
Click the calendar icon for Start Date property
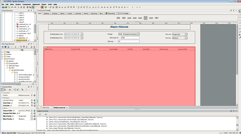point(32,103)
